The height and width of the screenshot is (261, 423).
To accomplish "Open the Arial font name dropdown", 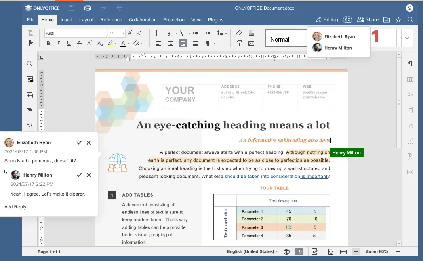I will tap(75, 34).
